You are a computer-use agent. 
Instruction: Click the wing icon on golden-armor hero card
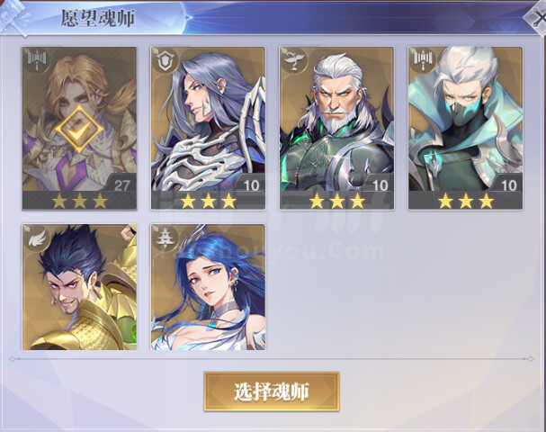click(x=37, y=238)
